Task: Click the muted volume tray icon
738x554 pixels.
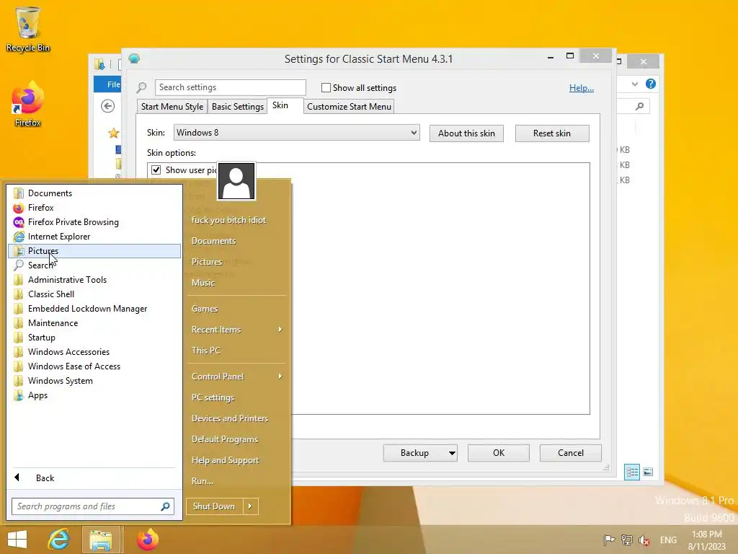Action: pyautogui.click(x=644, y=540)
